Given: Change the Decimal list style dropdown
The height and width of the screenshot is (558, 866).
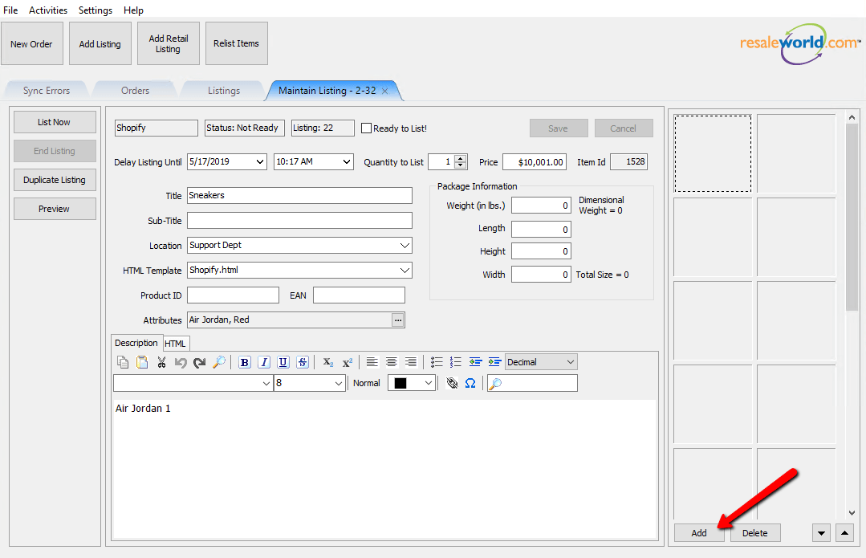Looking at the screenshot, I should pyautogui.click(x=541, y=362).
